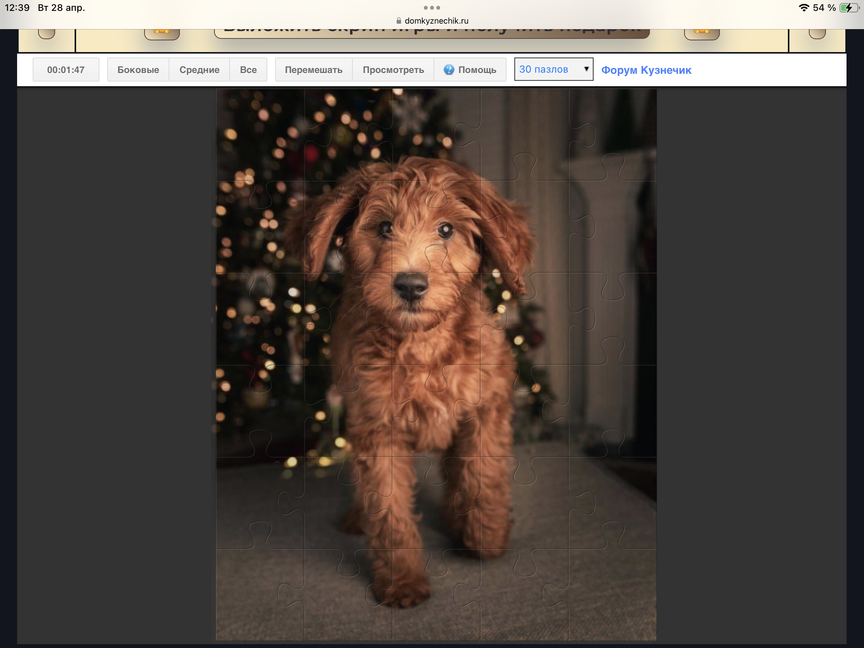Show only middle pieces with "Средние"
Screen dimensions: 864x648
199,70
